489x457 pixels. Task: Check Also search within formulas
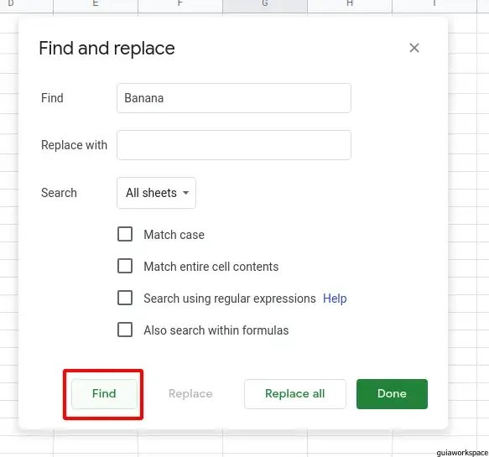[x=125, y=330]
